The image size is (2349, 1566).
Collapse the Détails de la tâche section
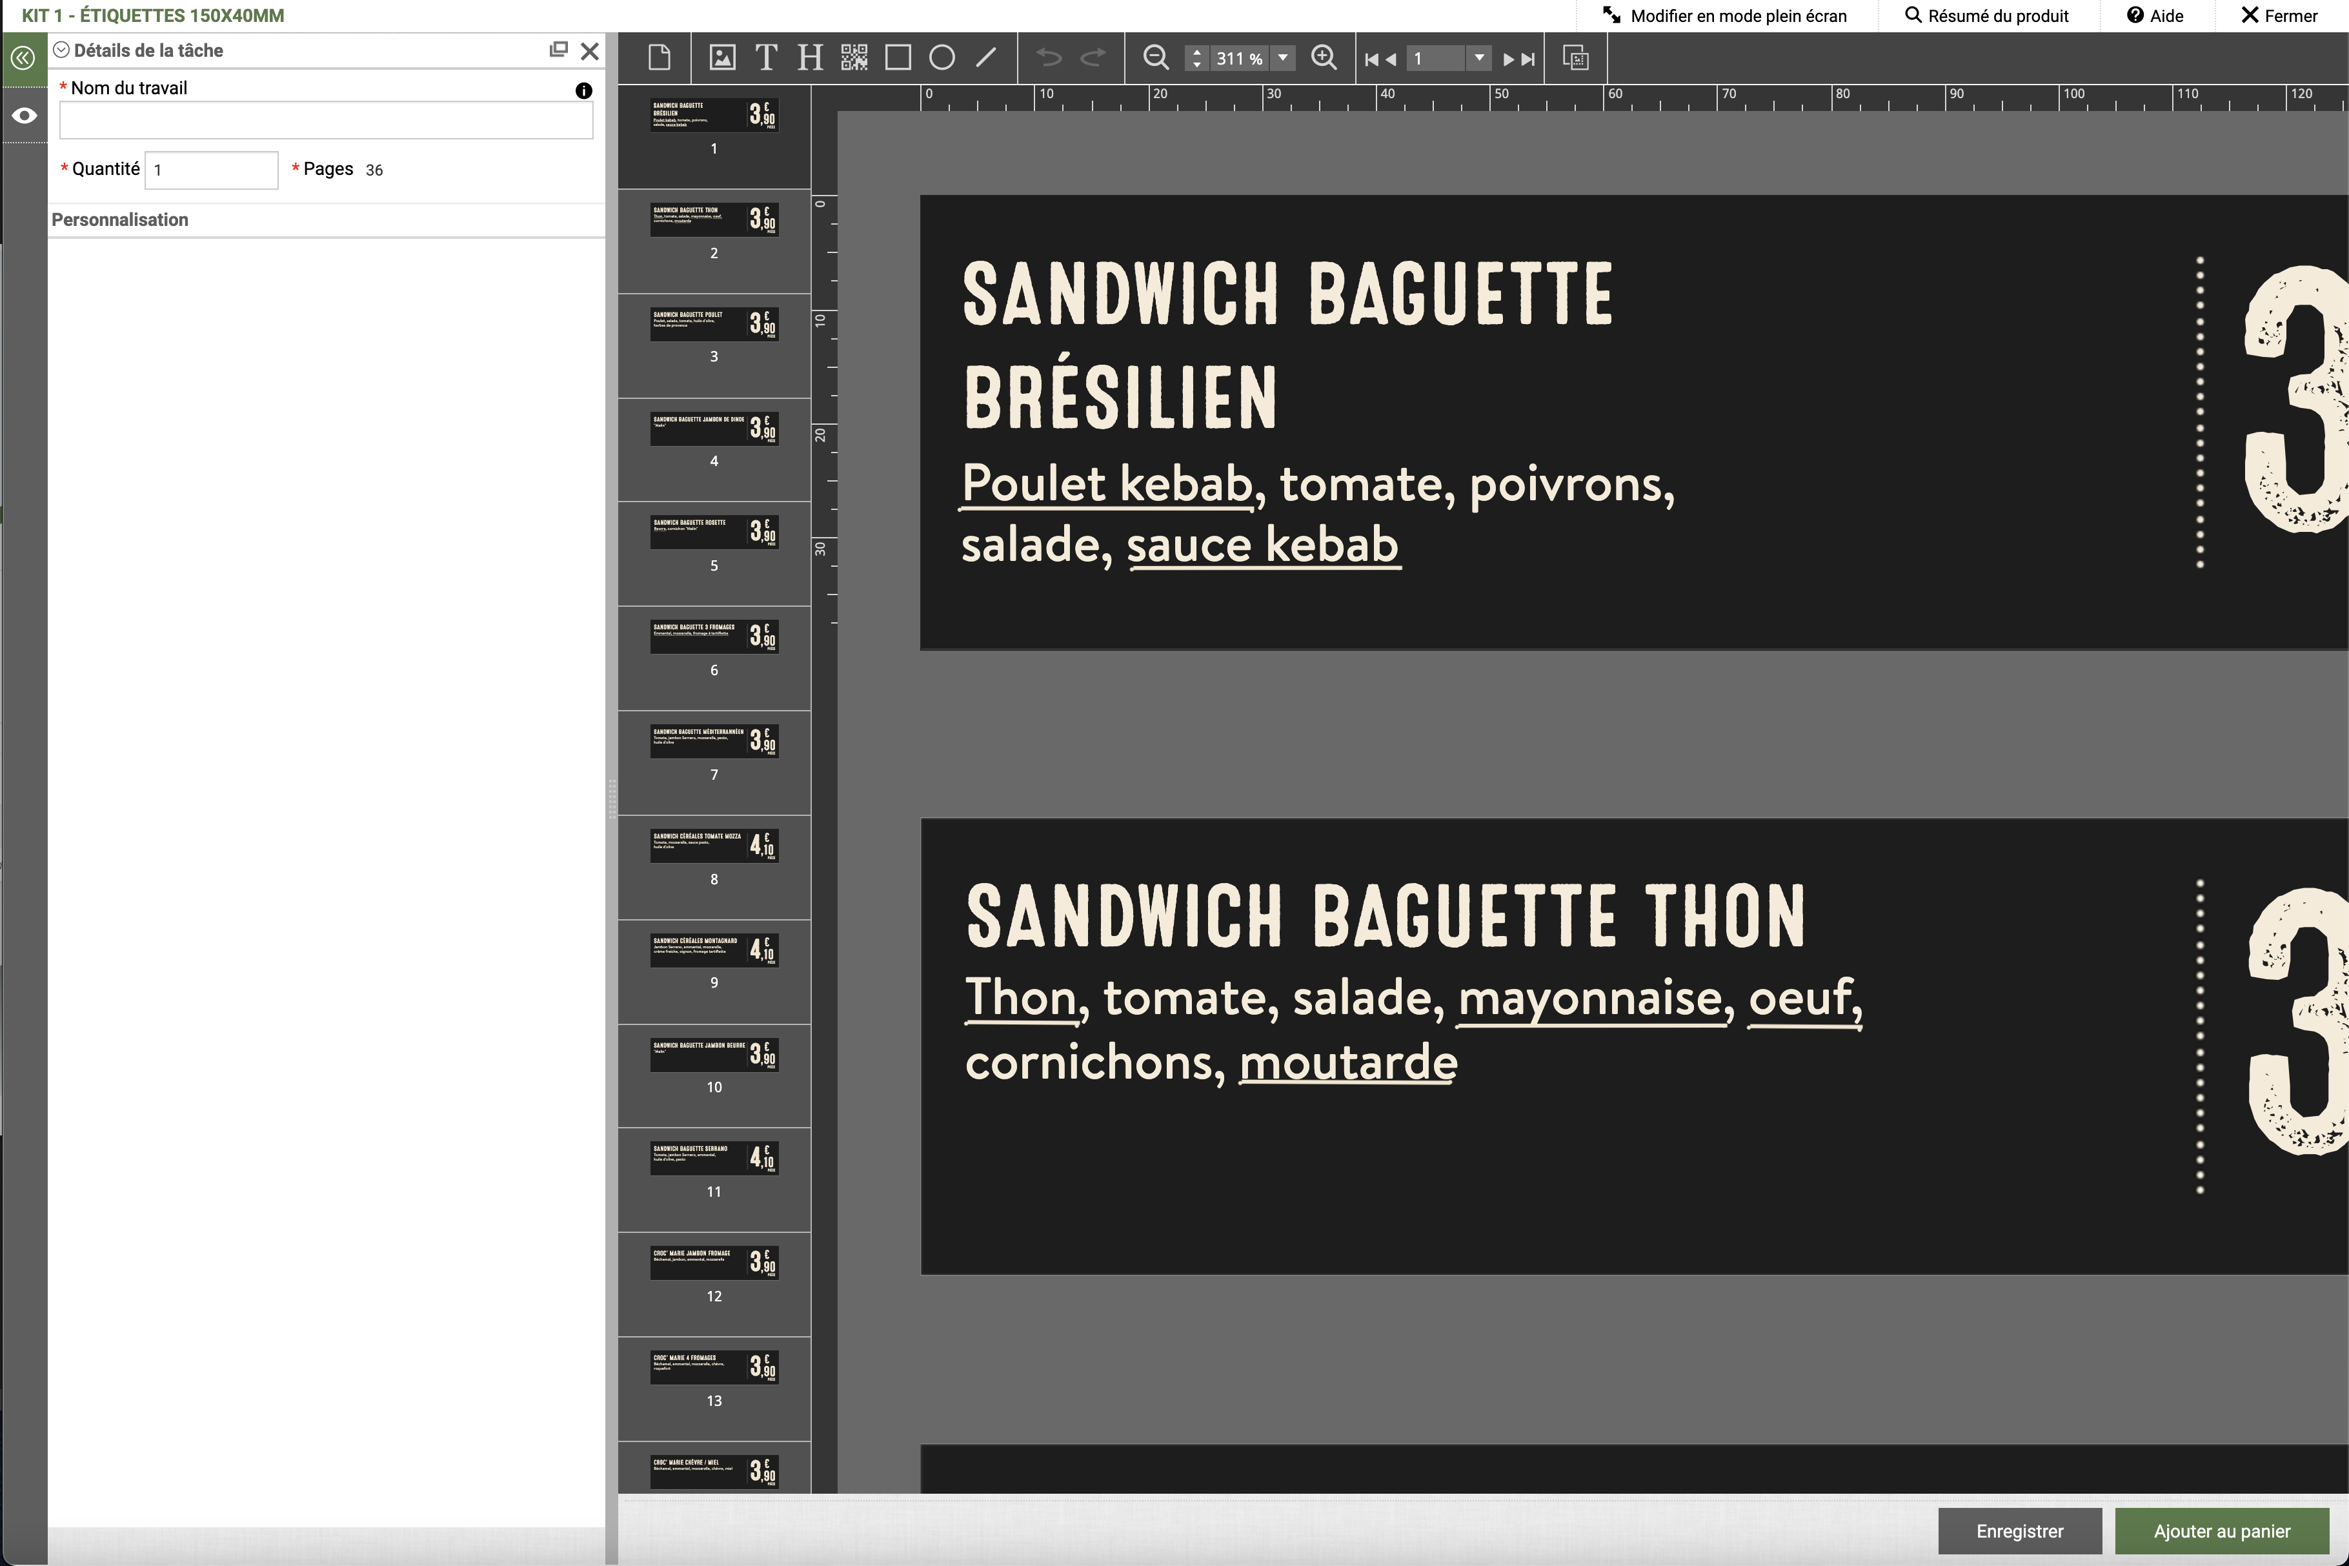pos(61,50)
